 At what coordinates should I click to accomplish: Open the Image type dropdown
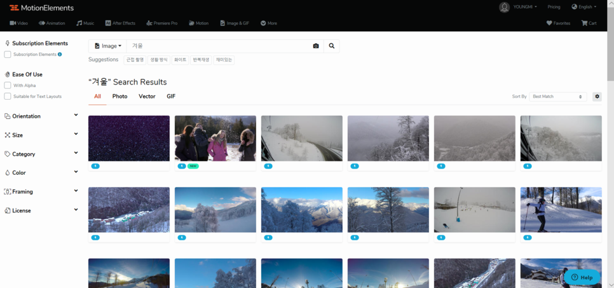[107, 46]
